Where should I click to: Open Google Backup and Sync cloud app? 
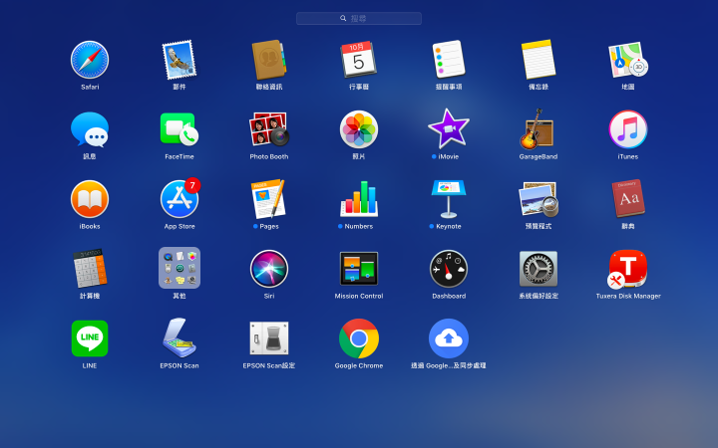click(449, 338)
